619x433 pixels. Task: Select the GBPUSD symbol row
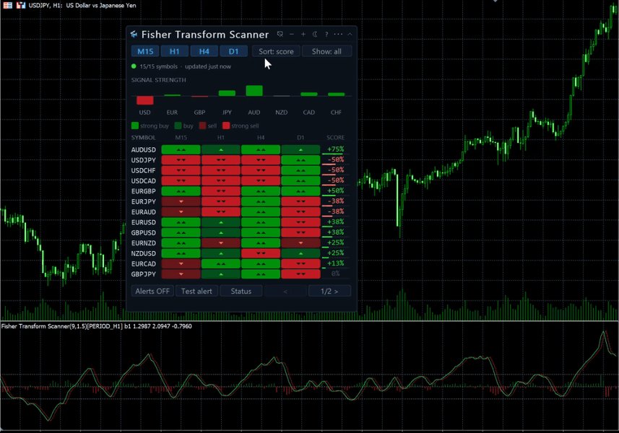[x=239, y=232]
